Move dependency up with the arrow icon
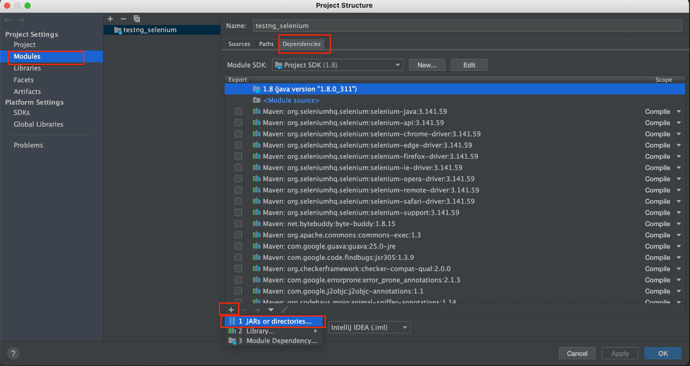The image size is (690, 366). (x=257, y=310)
